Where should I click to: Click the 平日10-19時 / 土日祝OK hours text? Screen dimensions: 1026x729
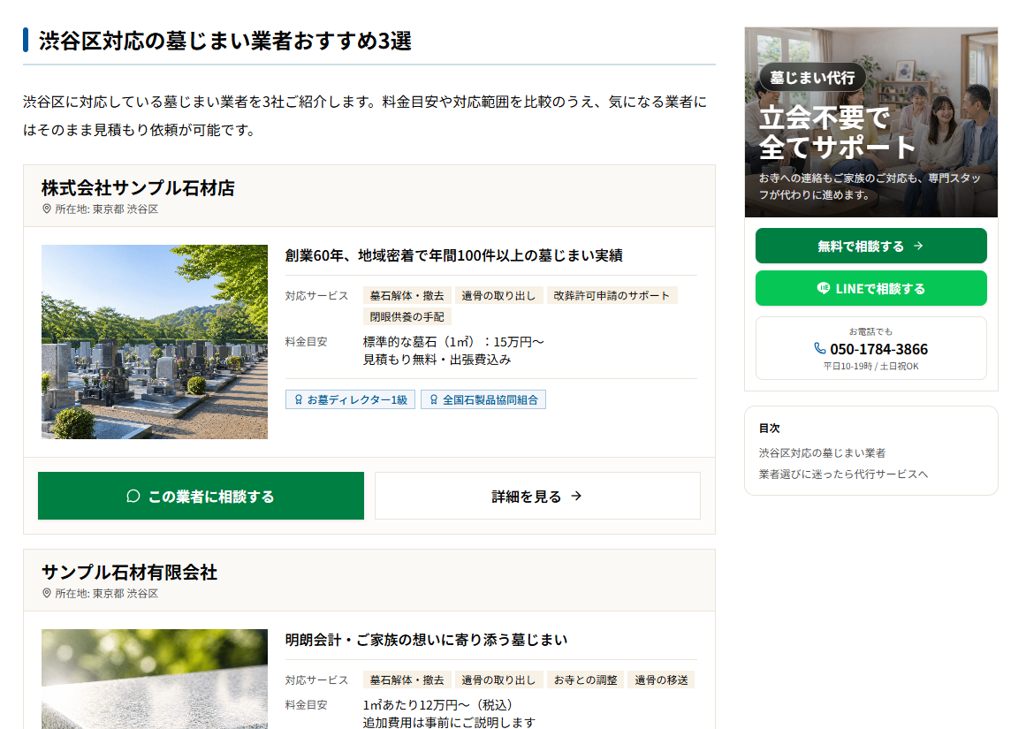[871, 367]
